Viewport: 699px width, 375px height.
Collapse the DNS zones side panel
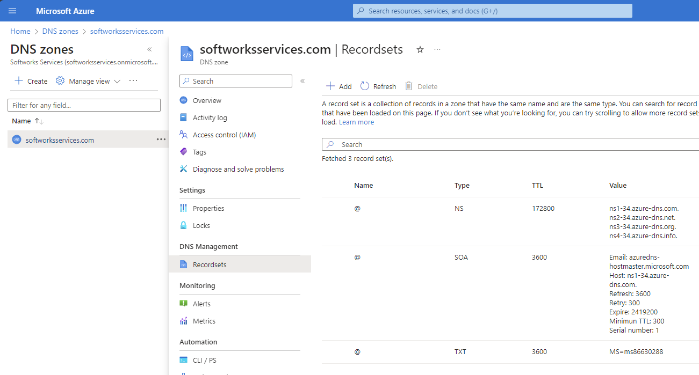tap(149, 49)
